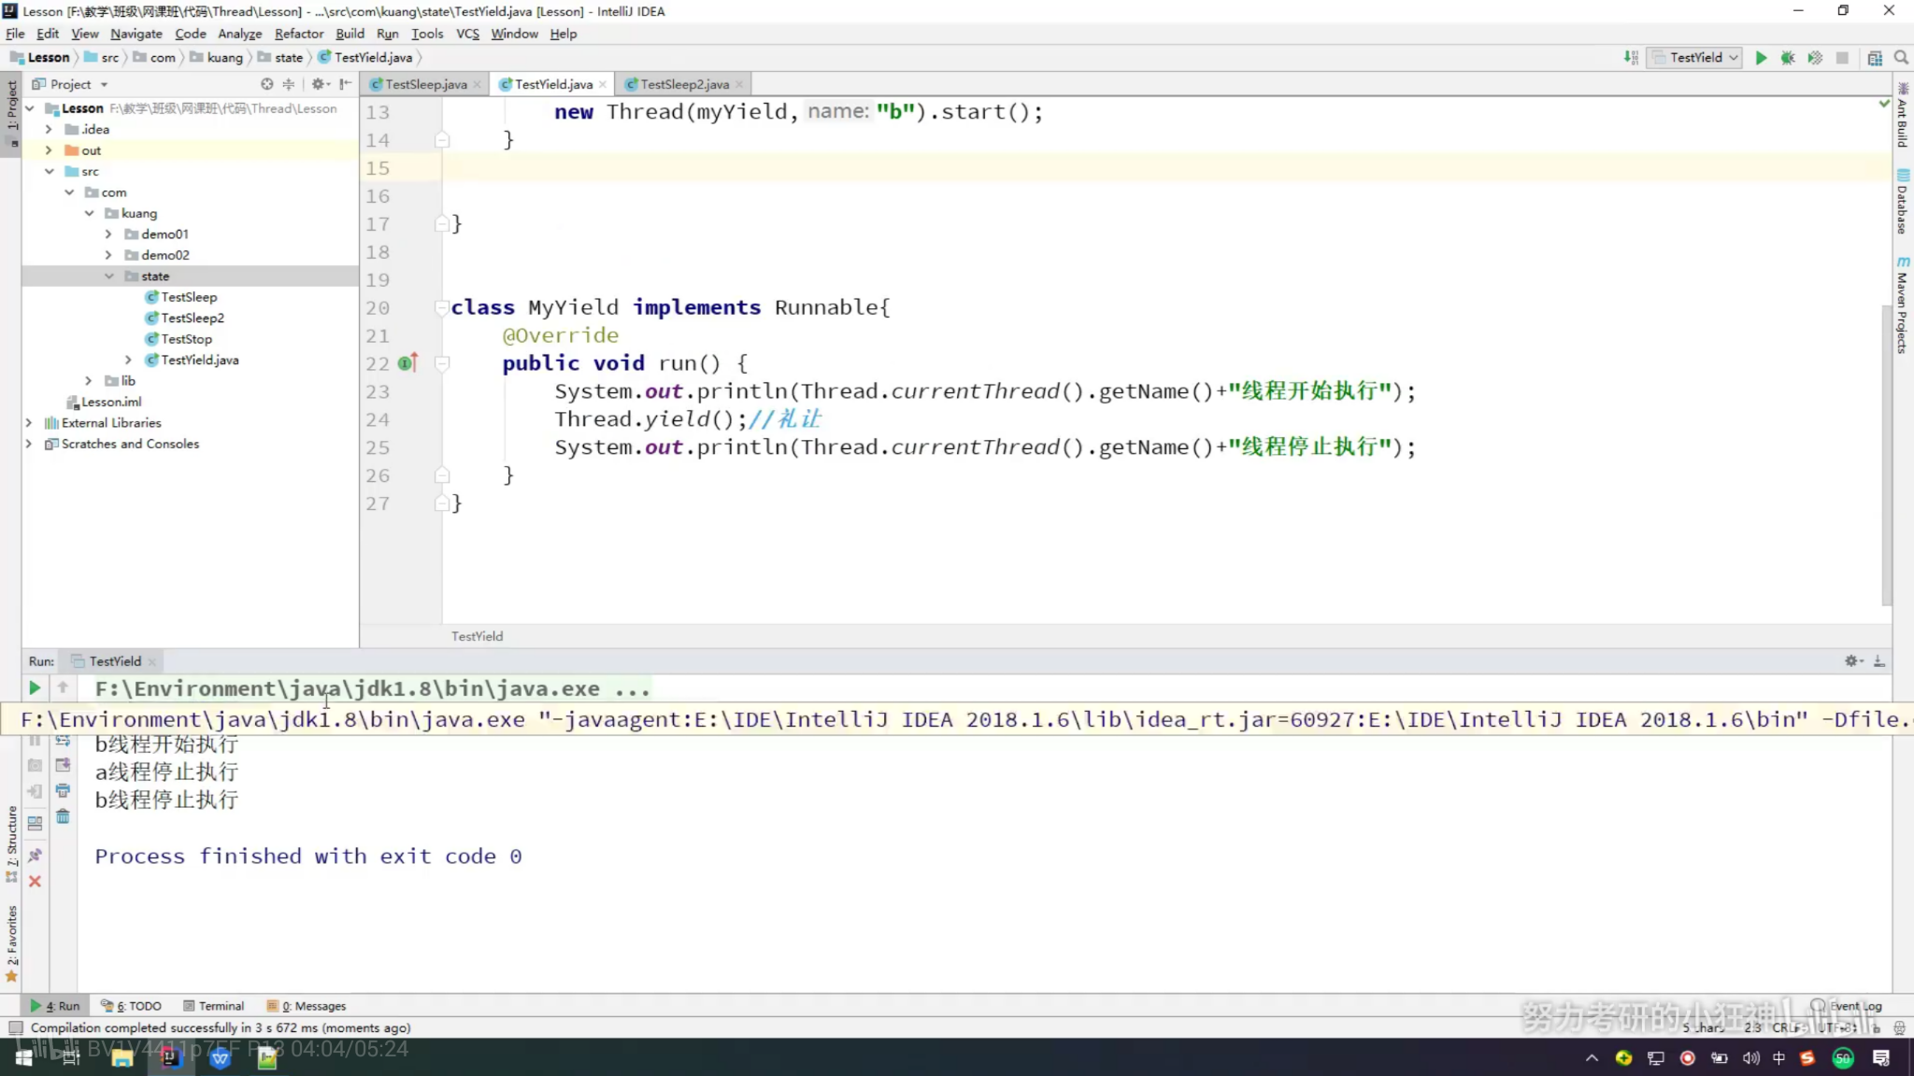Pin the Run tab
This screenshot has height=1076, width=1914.
click(x=35, y=856)
